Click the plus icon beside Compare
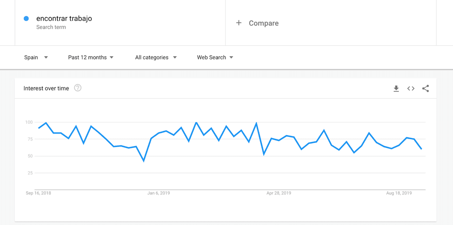453x225 pixels. pos(239,23)
